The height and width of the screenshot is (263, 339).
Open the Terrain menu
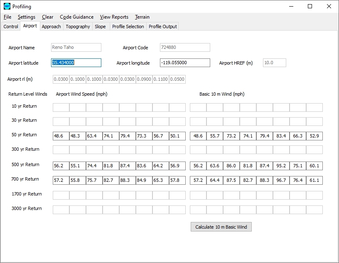coord(142,17)
